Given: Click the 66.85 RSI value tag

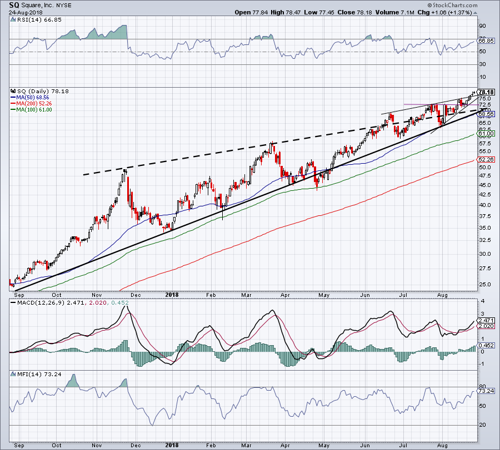Looking at the screenshot, I should pyautogui.click(x=486, y=41).
